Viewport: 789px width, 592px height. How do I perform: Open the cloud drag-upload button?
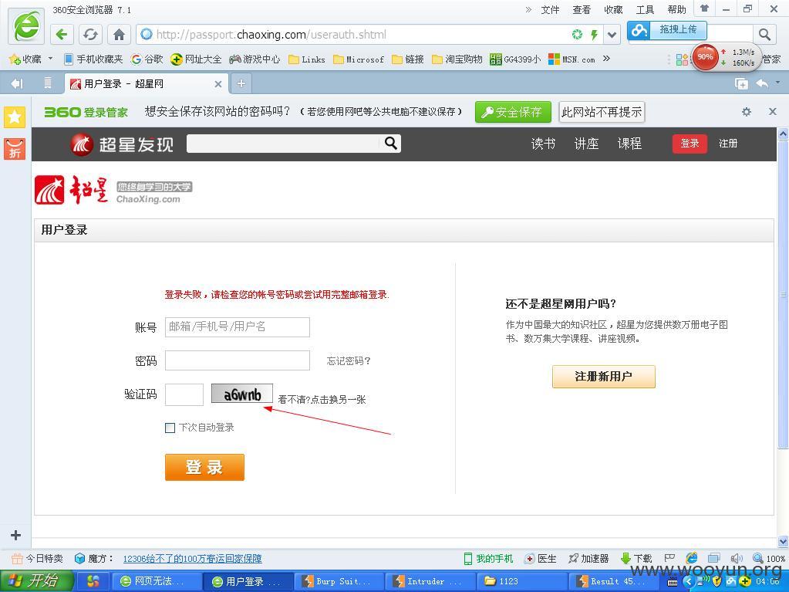pyautogui.click(x=667, y=30)
